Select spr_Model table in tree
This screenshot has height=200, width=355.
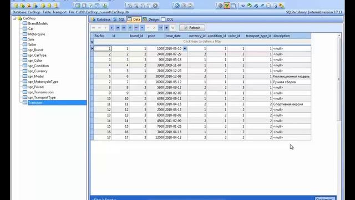pos(35,77)
